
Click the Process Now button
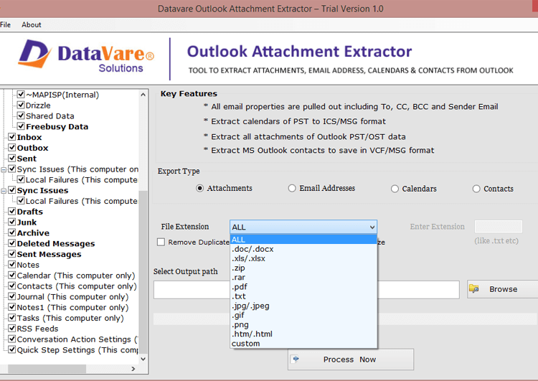[x=351, y=359]
